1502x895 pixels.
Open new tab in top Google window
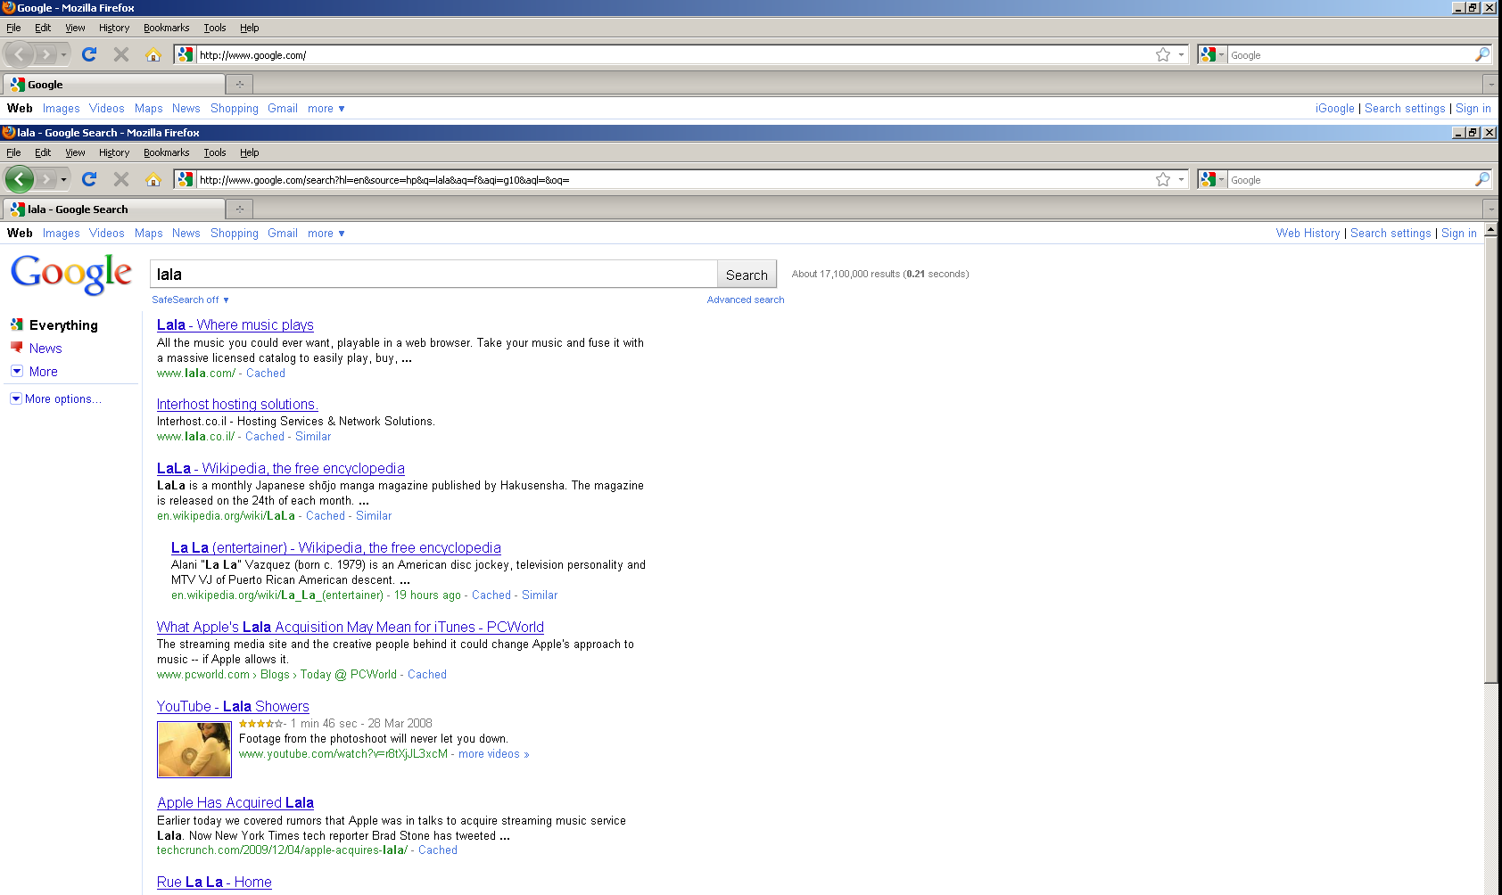(239, 85)
